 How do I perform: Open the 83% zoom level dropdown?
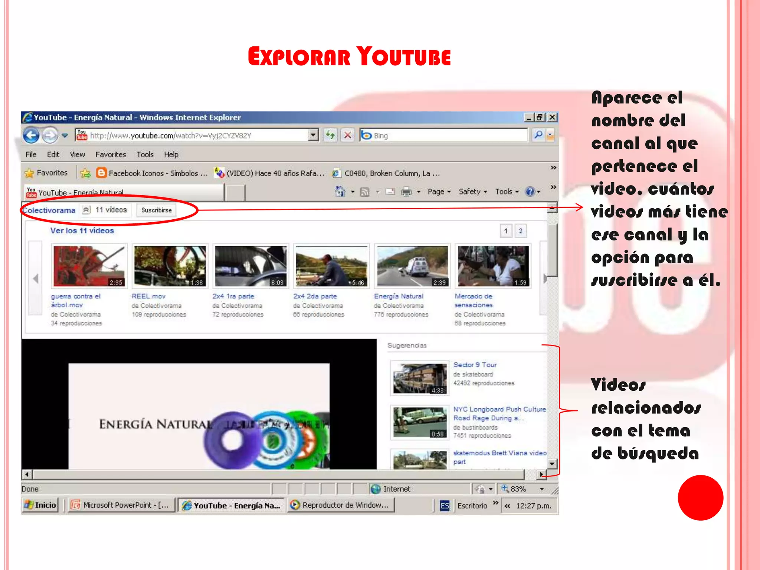point(542,489)
